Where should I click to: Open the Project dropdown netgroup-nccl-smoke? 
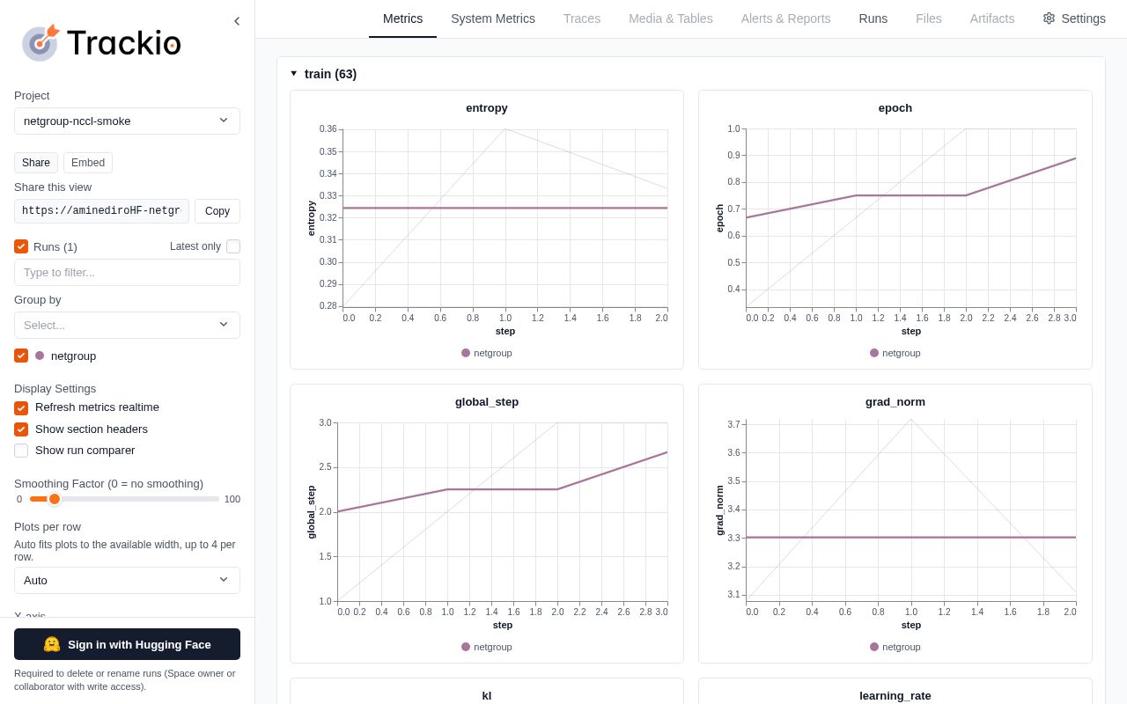127,121
